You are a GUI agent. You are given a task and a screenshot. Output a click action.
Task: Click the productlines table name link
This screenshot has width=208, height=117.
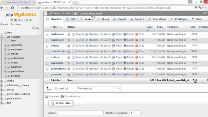[x=58, y=69]
